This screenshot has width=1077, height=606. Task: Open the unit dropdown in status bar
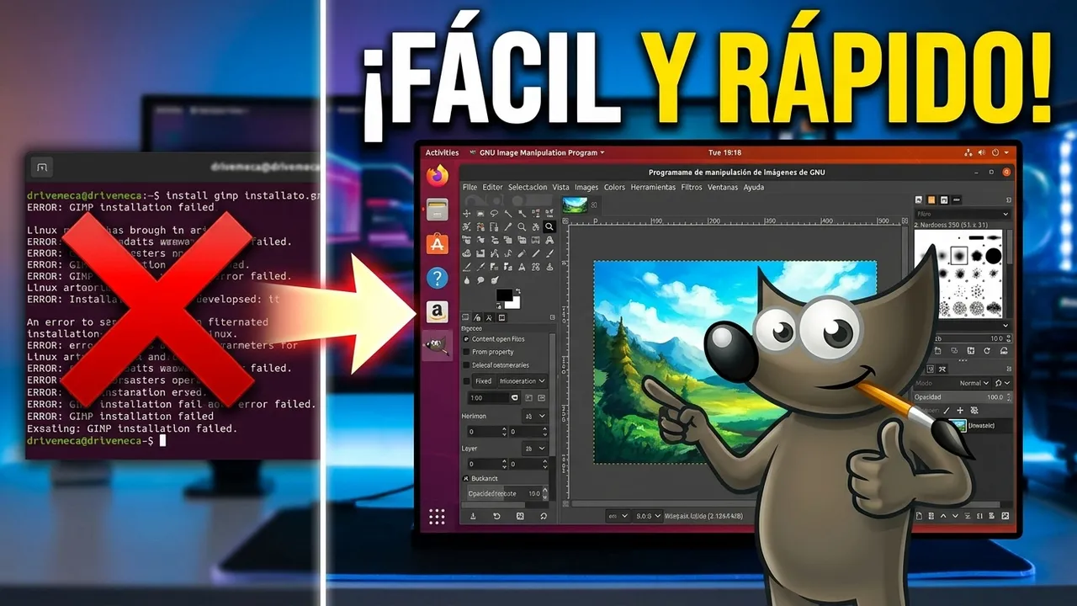(619, 516)
